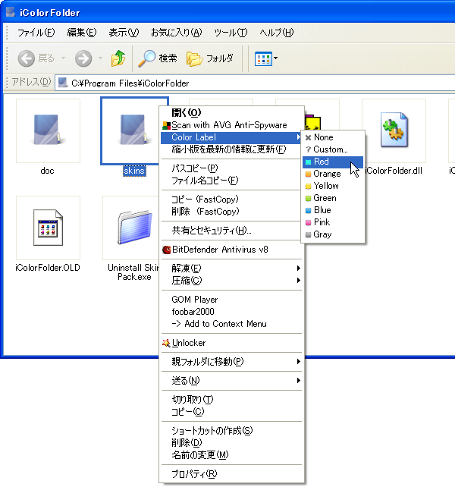Click the Up one level folder icon
The image size is (455, 487).
pyautogui.click(x=118, y=58)
